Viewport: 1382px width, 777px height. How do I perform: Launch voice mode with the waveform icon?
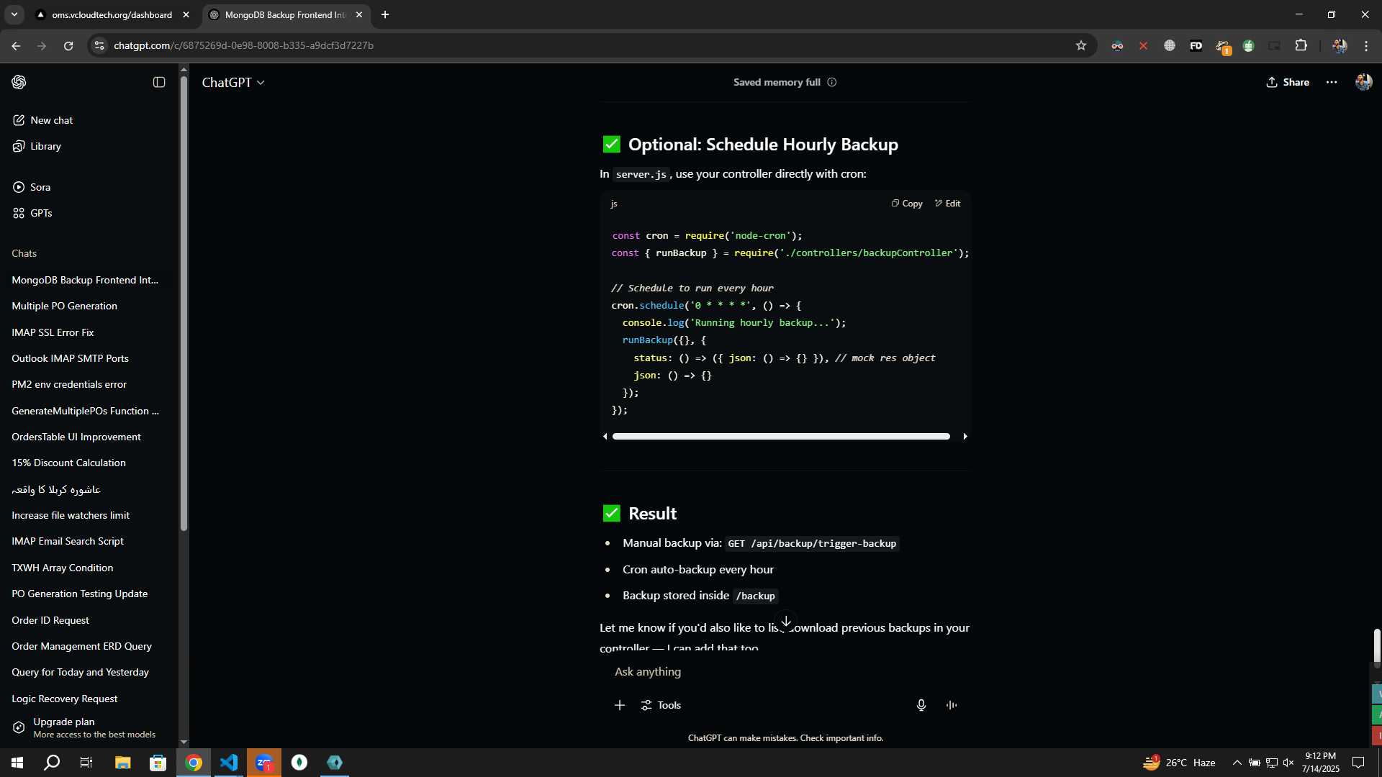click(952, 705)
